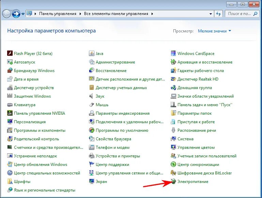Open the recent pages dropdown arrow

[x=23, y=14]
